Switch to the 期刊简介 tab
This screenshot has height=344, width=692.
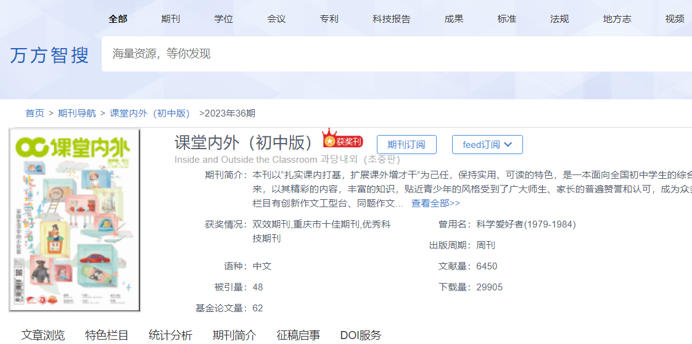pyautogui.click(x=234, y=335)
